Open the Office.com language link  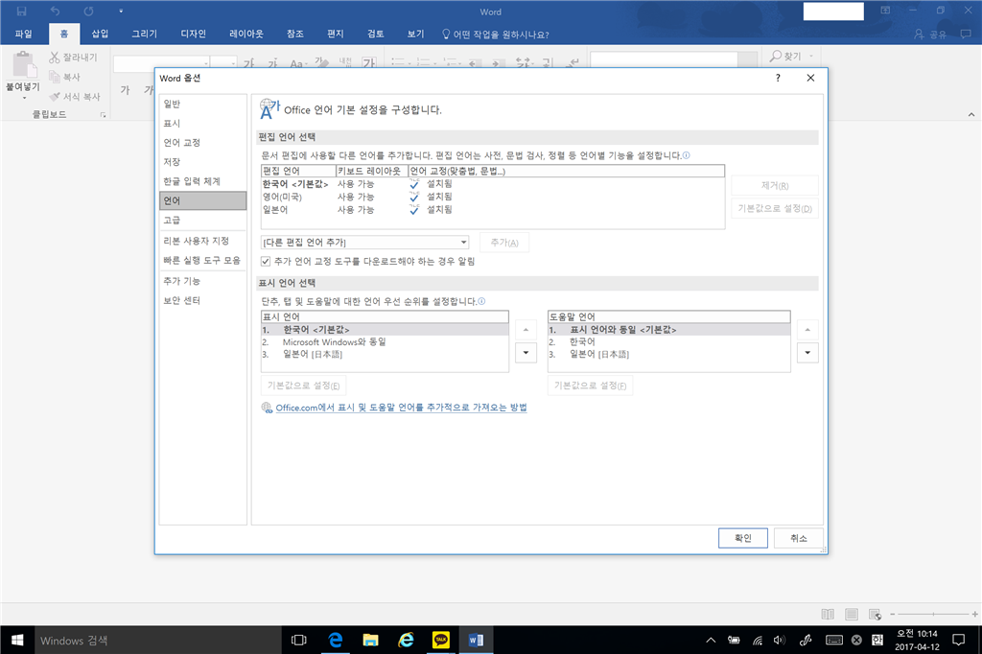[x=401, y=408]
